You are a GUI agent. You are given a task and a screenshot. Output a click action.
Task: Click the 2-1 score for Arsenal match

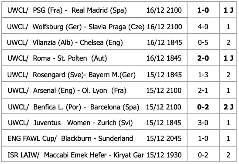point(203,91)
